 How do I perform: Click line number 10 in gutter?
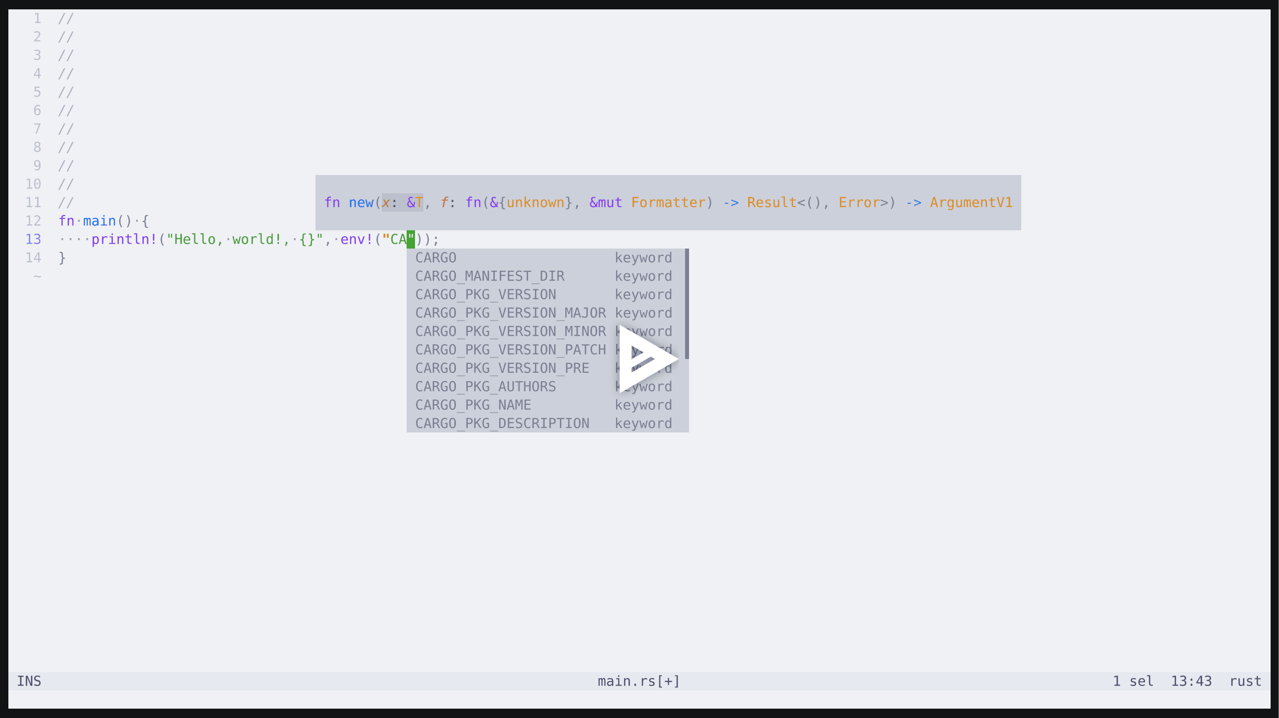pos(33,184)
